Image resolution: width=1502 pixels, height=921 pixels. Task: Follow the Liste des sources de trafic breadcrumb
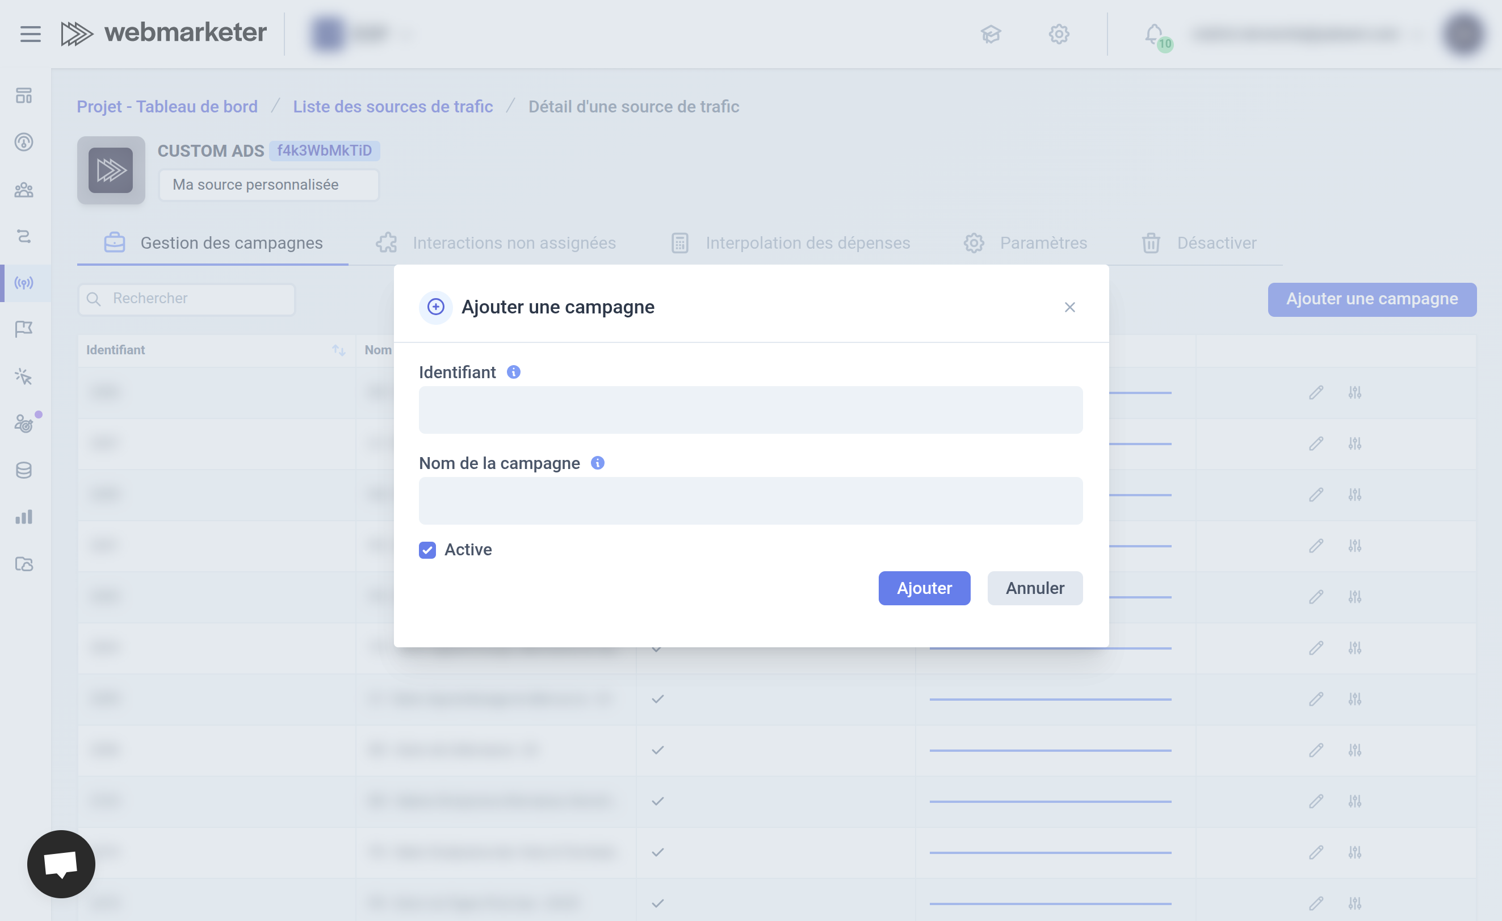pyautogui.click(x=393, y=107)
